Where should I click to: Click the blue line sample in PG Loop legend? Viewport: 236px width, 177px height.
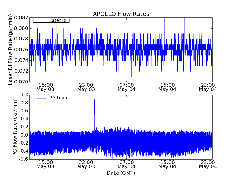[41, 98]
